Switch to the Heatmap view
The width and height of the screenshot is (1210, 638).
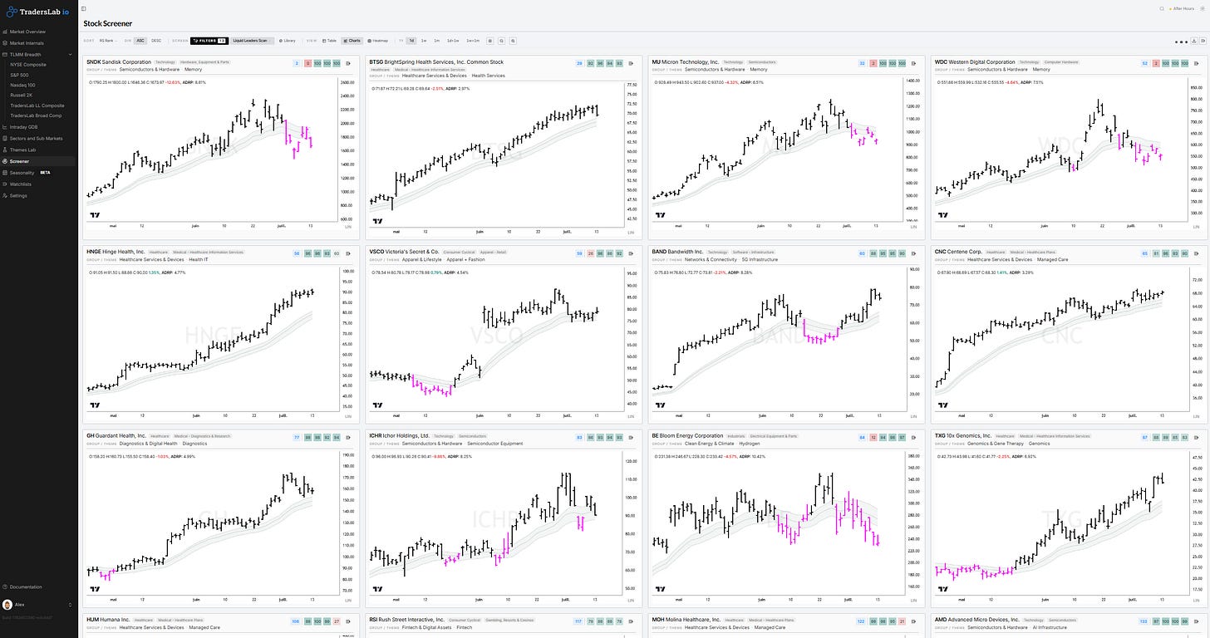(377, 40)
